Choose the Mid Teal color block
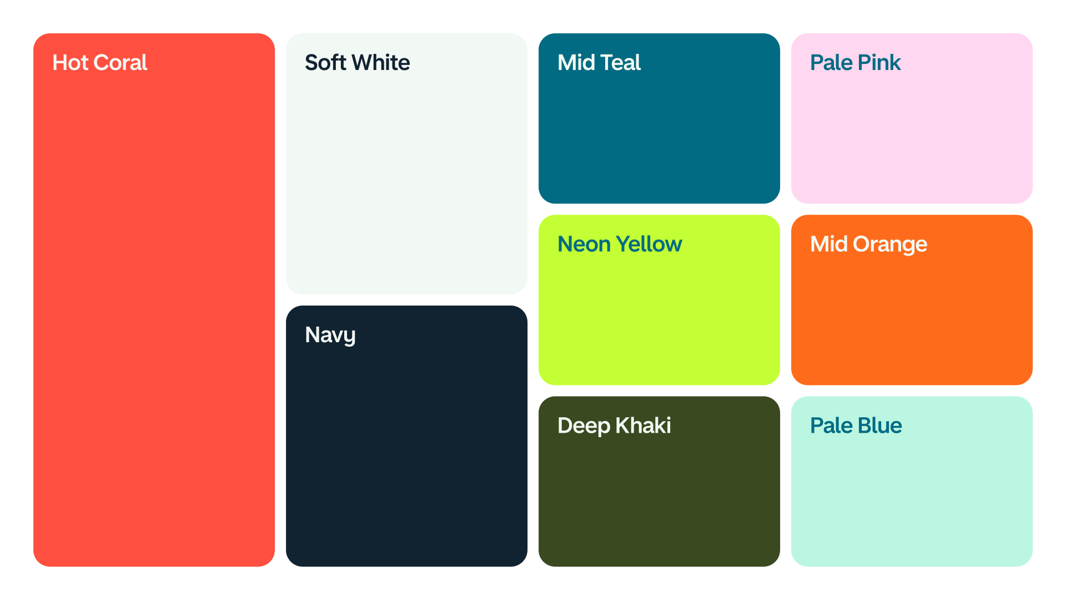1066x600 pixels. pos(659,118)
